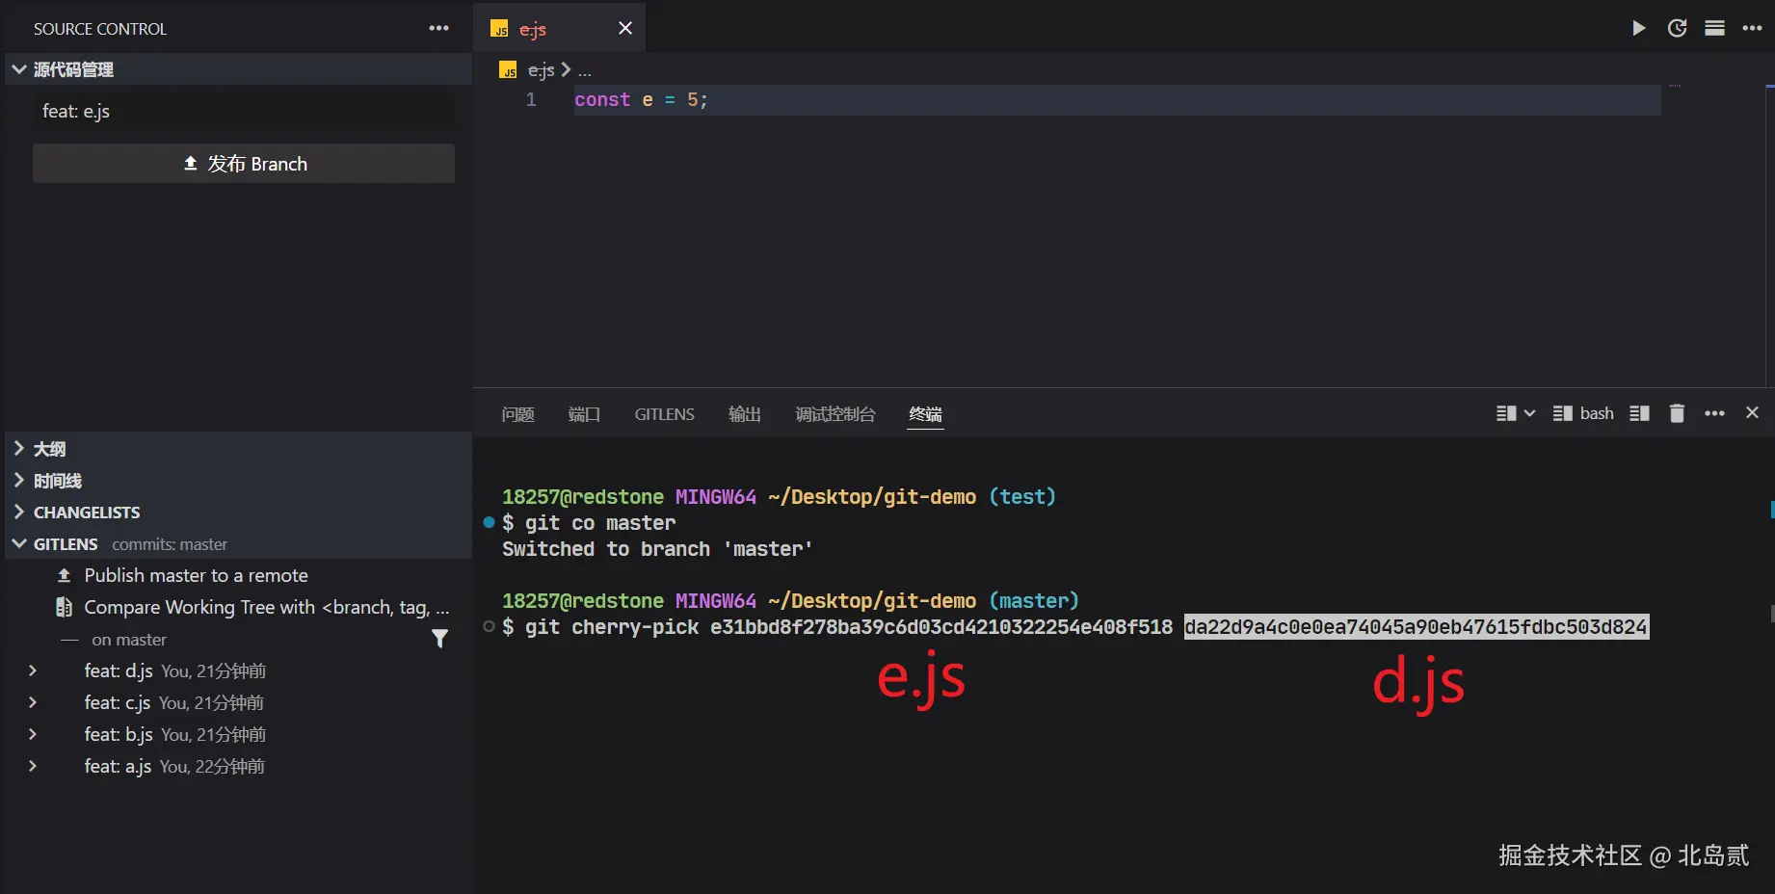Screen dimensions: 1775x894
Task: Click the const e = 5 code line
Action: coord(641,99)
